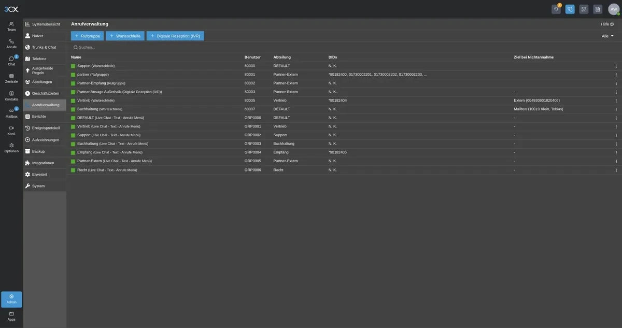Viewport: 622px width, 328px height.
Task: Add a new Rufgruppe with the blue button
Action: [87, 36]
